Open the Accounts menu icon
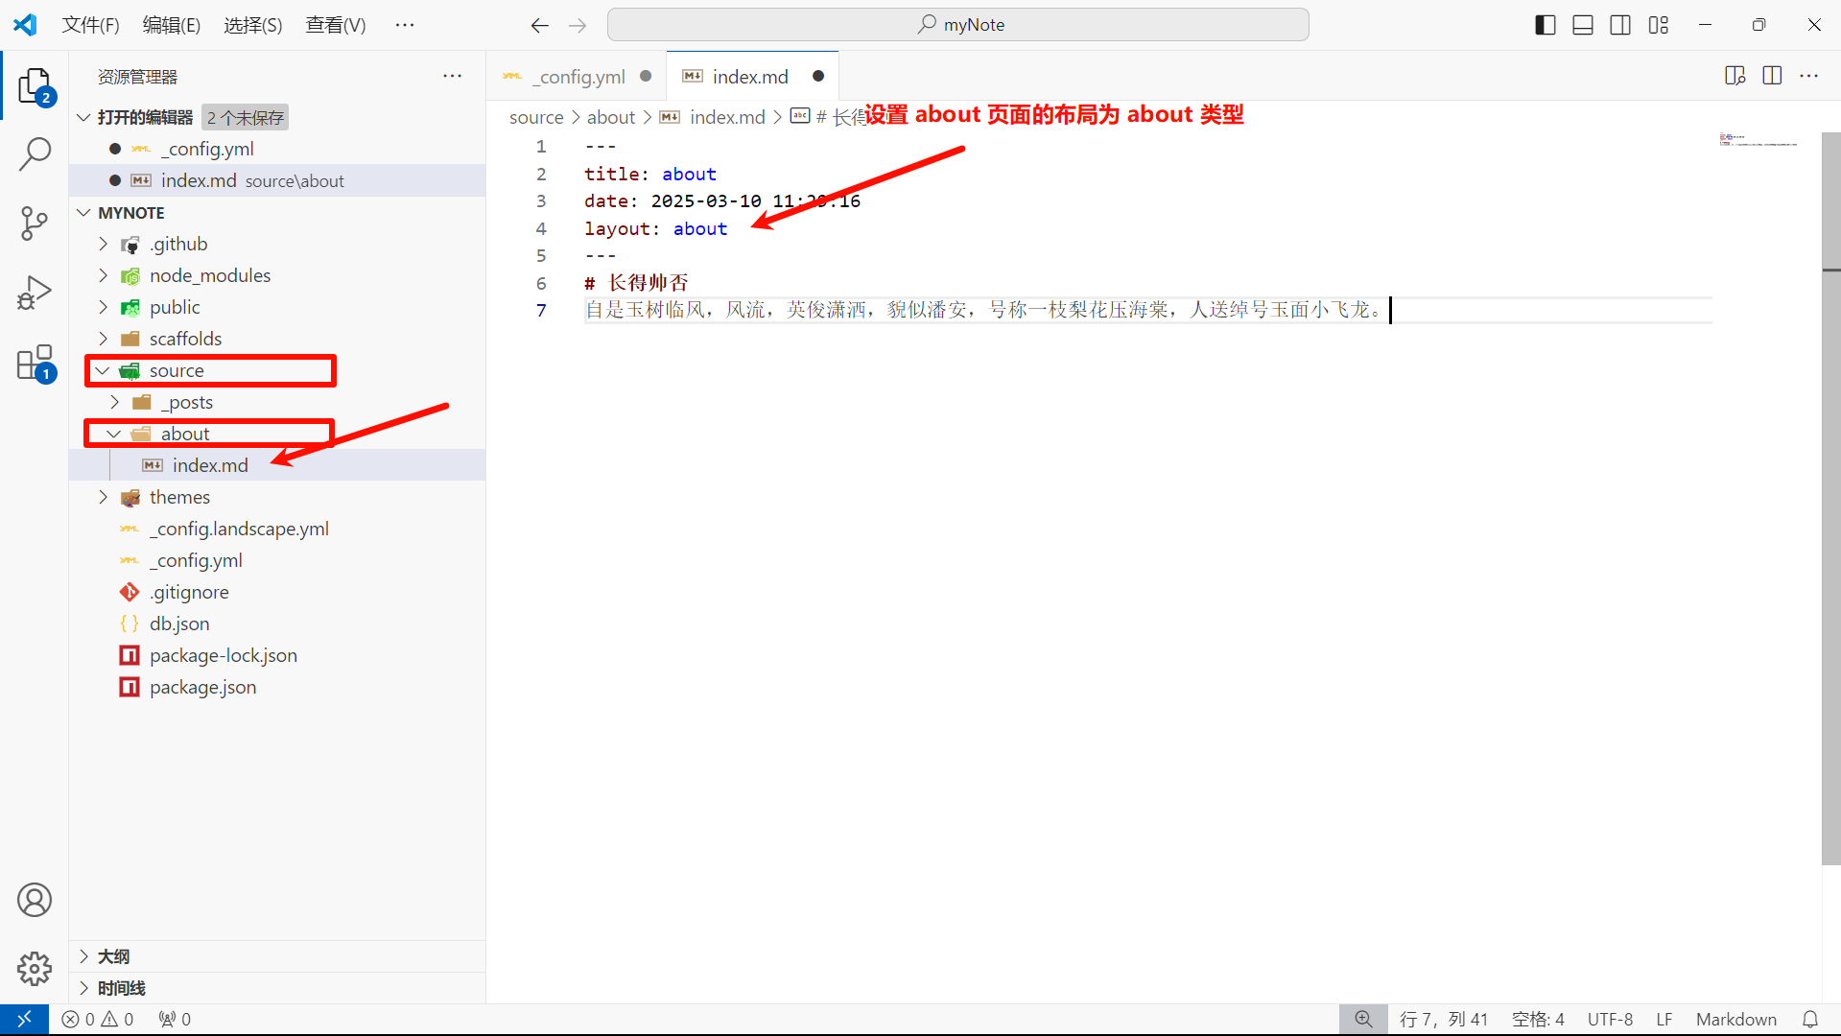1841x1036 pixels. pyautogui.click(x=35, y=900)
